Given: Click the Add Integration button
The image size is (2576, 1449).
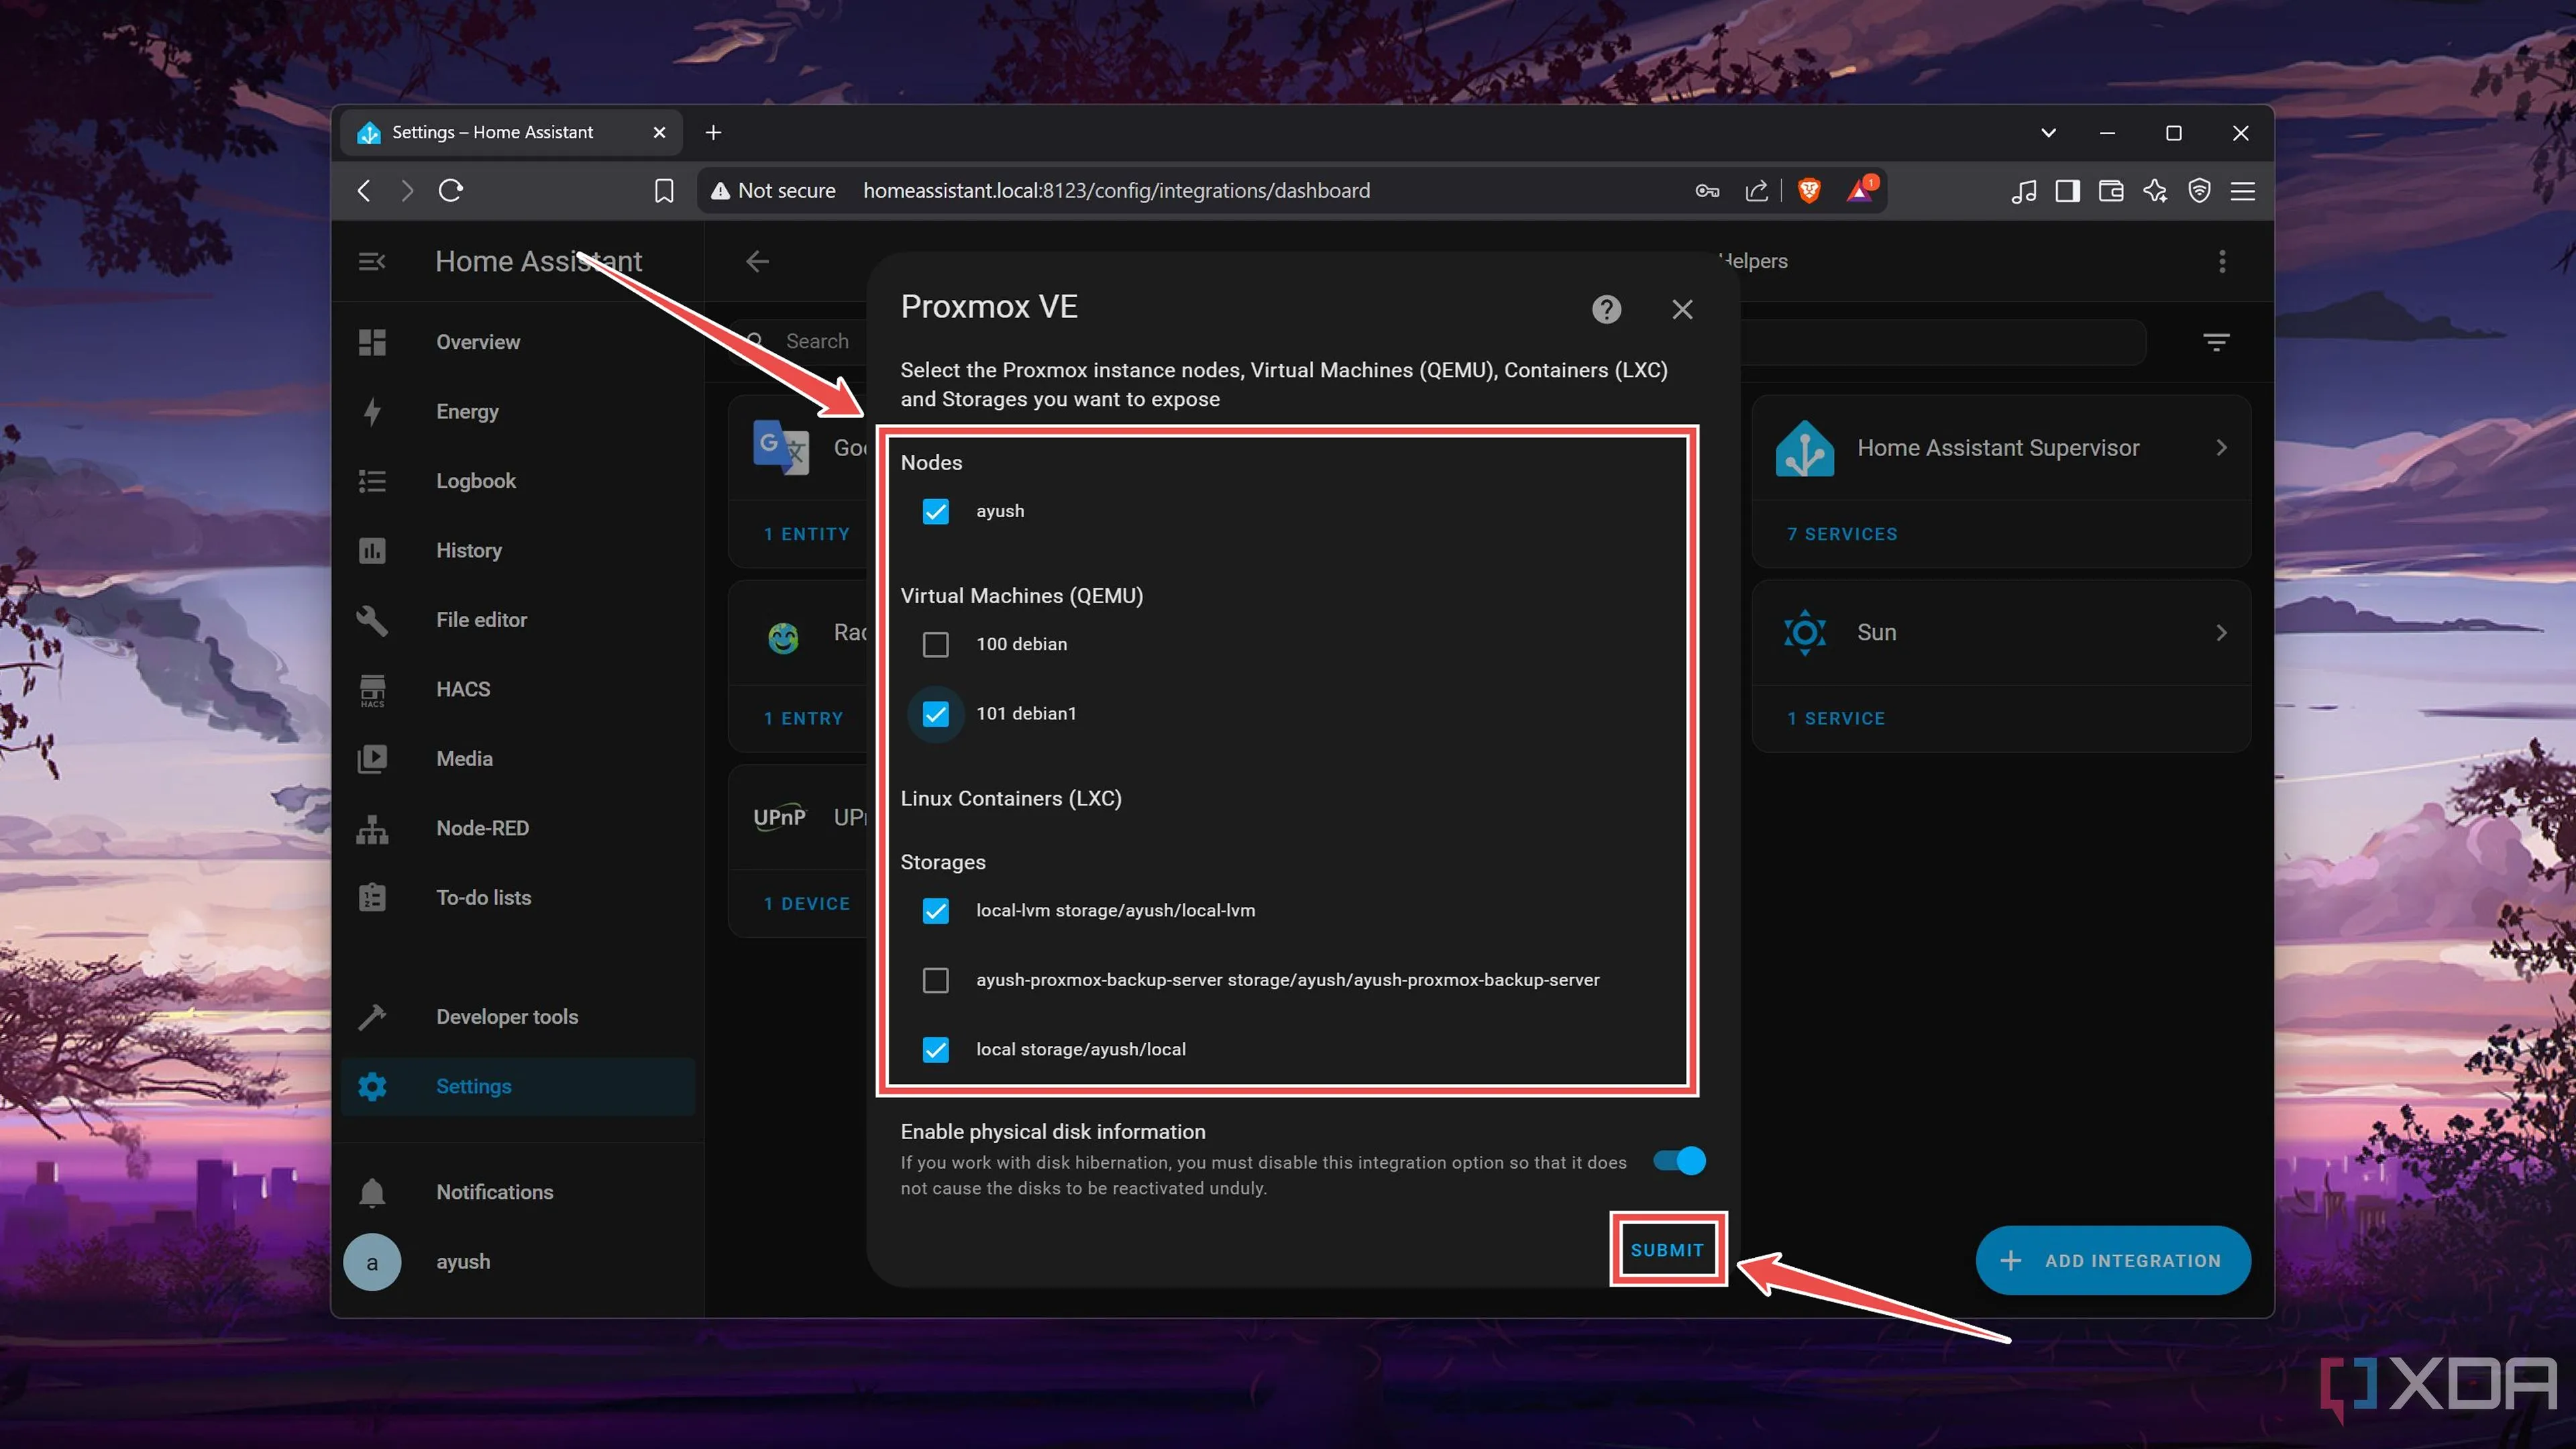Looking at the screenshot, I should (x=2112, y=1261).
